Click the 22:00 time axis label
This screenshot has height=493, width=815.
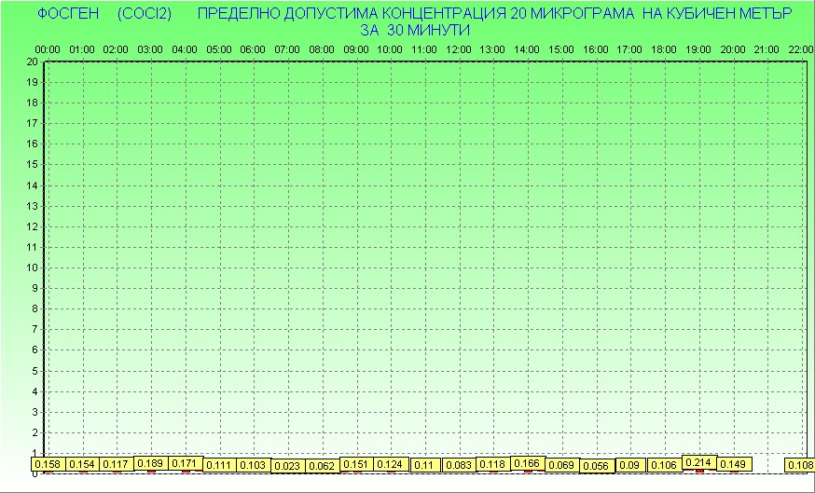[x=801, y=48]
